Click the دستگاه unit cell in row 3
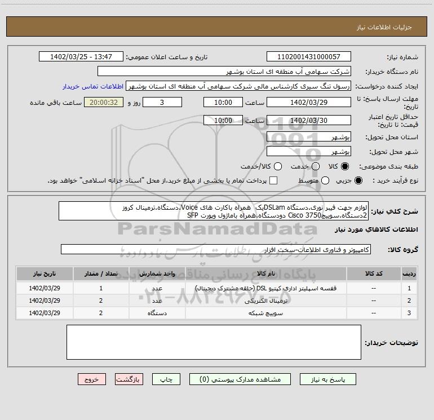Screen dimensions: 434x420 (x=157, y=313)
